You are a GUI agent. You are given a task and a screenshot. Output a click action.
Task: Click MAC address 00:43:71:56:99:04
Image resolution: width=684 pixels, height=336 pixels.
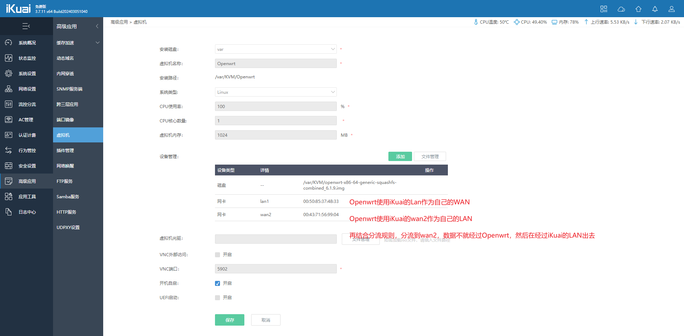[x=321, y=214]
